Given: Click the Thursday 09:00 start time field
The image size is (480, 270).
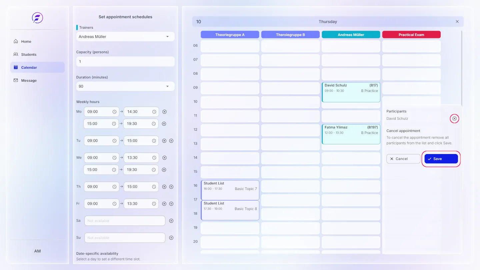Looking at the screenshot, I should point(102,187).
